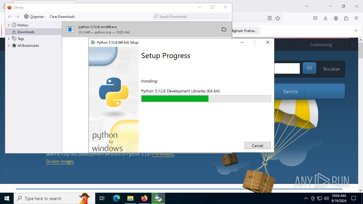Bookmark this page with star icon
The width and height of the screenshot is (363, 204).
click(278, 18)
